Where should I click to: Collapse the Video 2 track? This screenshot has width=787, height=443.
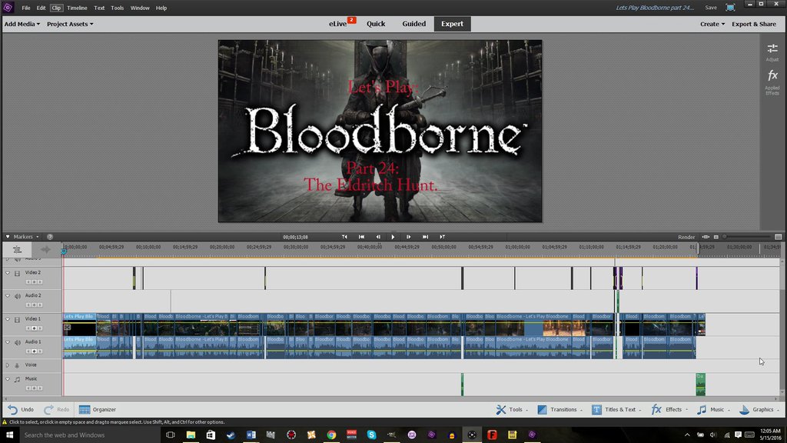click(x=8, y=273)
